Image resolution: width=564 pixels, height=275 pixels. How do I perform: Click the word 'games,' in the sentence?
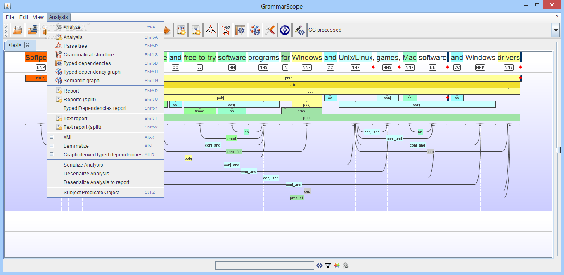tap(388, 58)
